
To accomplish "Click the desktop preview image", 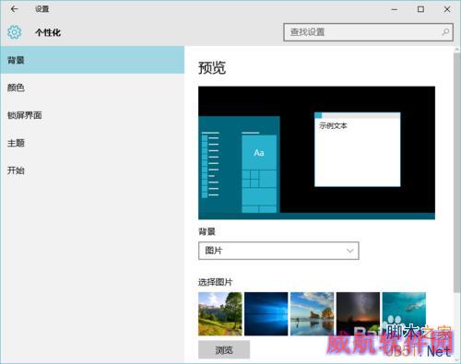I will 316,153.
